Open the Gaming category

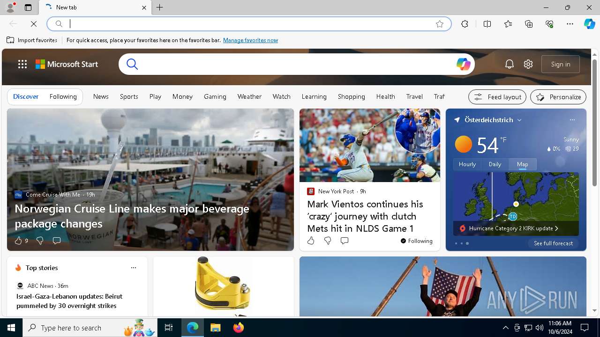coord(215,96)
